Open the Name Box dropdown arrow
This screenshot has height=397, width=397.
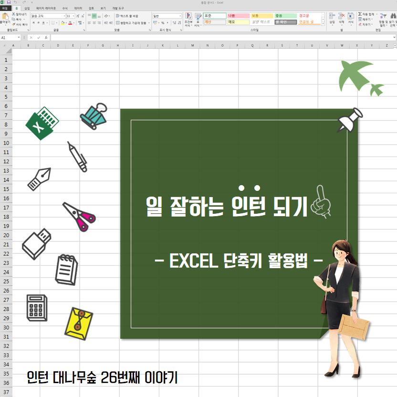pyautogui.click(x=19, y=37)
